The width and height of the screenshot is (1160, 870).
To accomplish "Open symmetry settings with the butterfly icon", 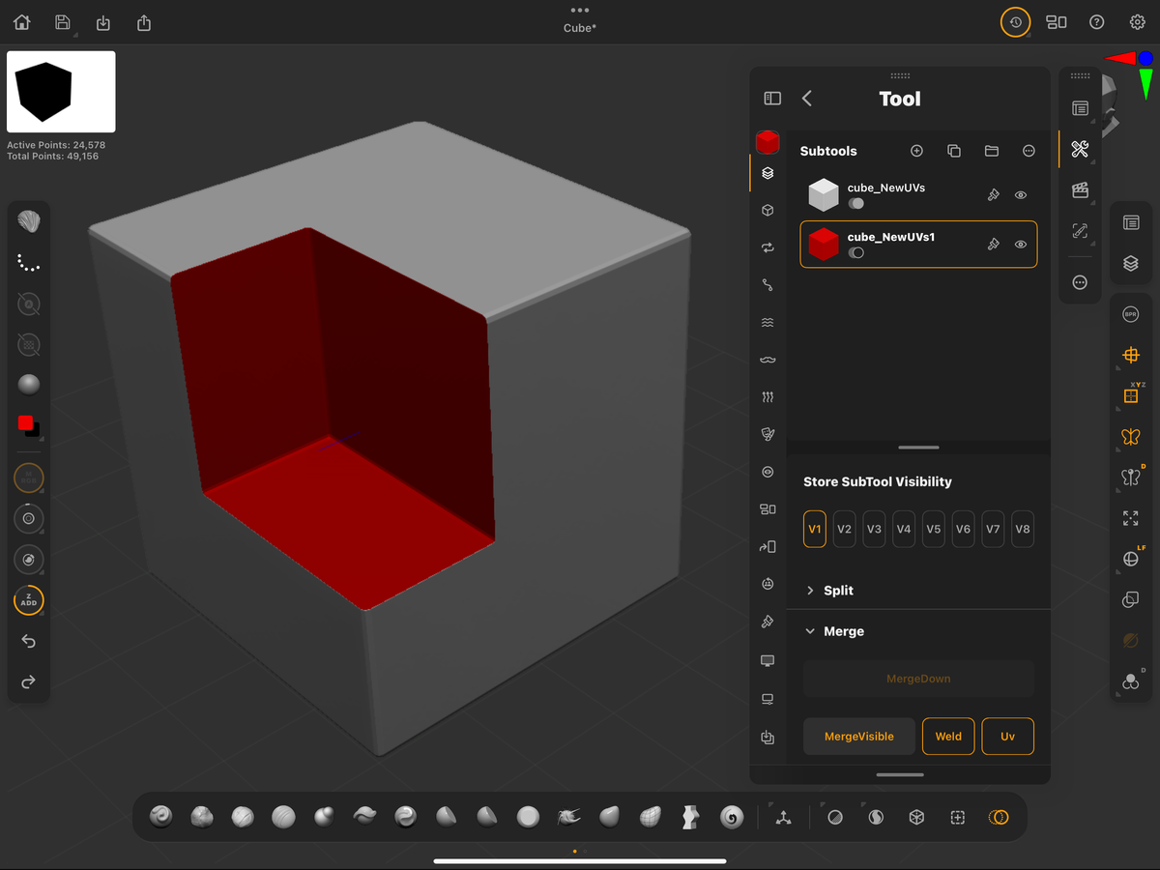I will pos(1130,436).
